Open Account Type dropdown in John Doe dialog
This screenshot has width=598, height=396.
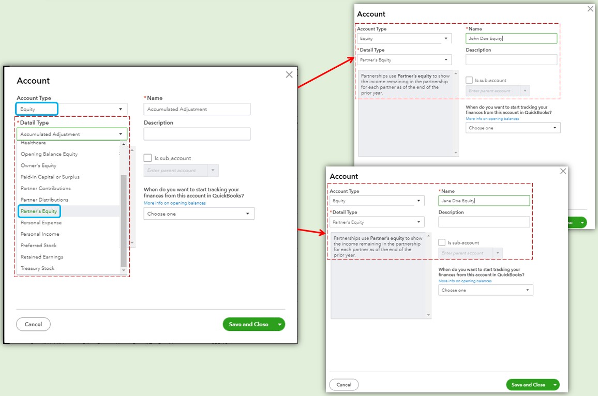[404, 39]
